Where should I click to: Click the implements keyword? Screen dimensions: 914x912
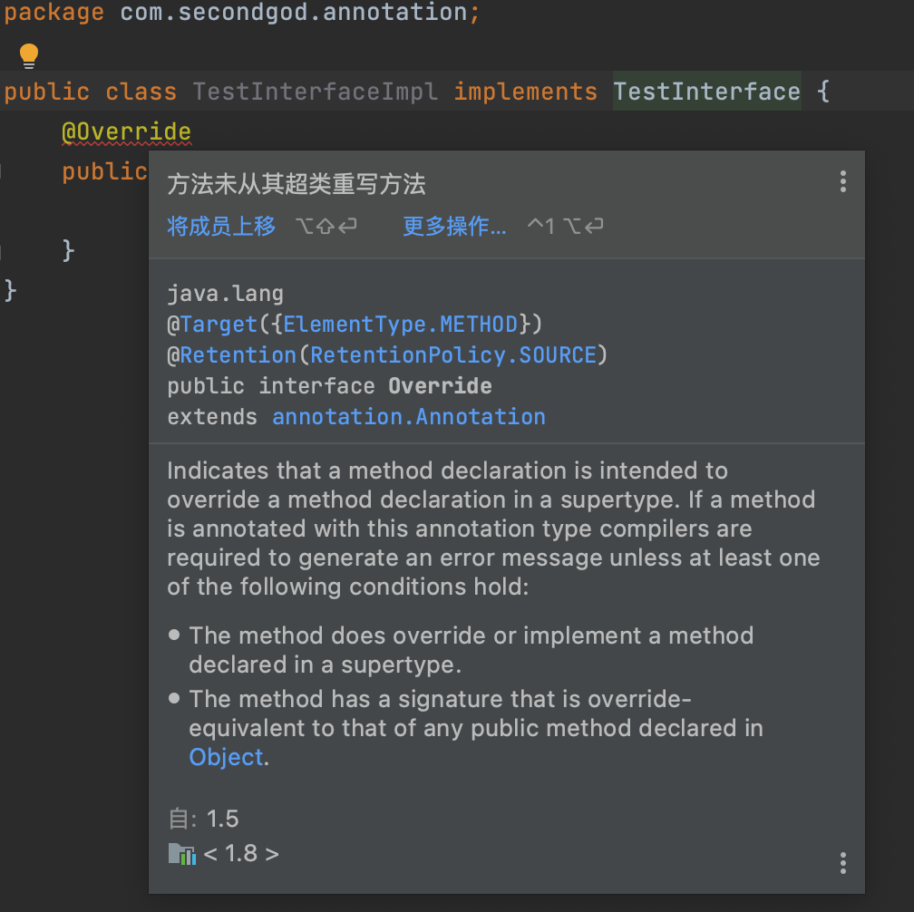coord(525,92)
